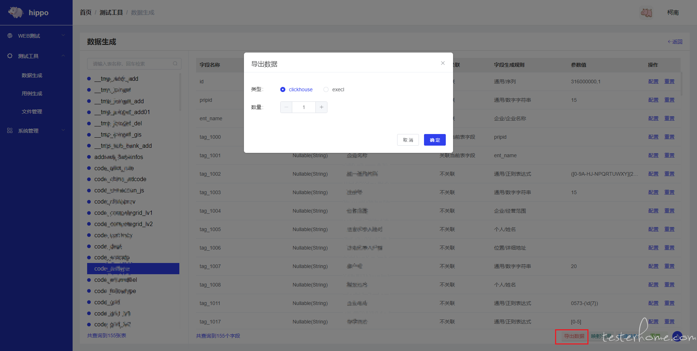Click 重置 in the tag_1003 row

click(669, 192)
